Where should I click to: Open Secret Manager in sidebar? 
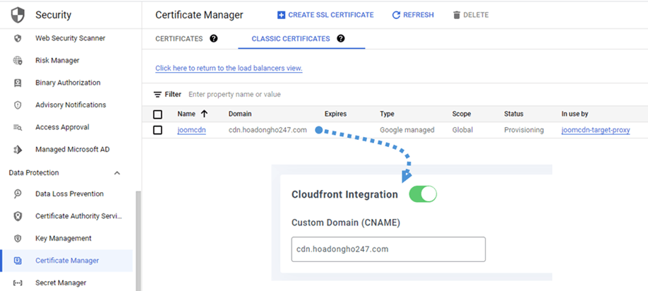tap(61, 283)
